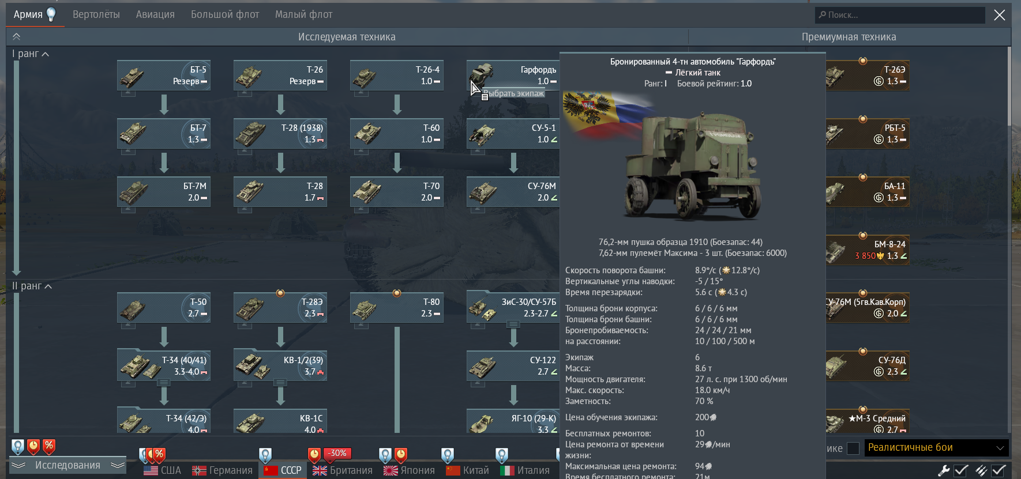The width and height of the screenshot is (1021, 479).
Task: Select the СУ-76М vehicle card
Action: [x=513, y=192]
